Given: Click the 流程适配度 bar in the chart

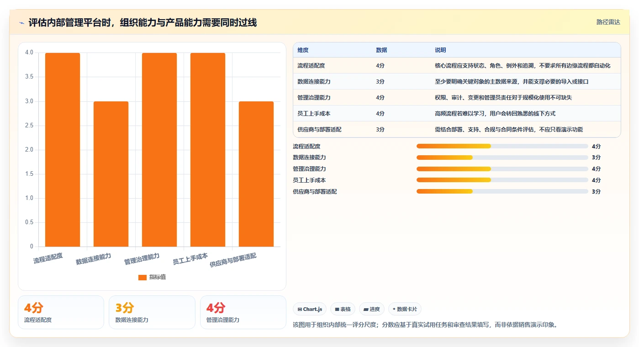Looking at the screenshot, I should [x=63, y=150].
